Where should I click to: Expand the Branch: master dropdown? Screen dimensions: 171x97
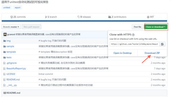point(11,27)
